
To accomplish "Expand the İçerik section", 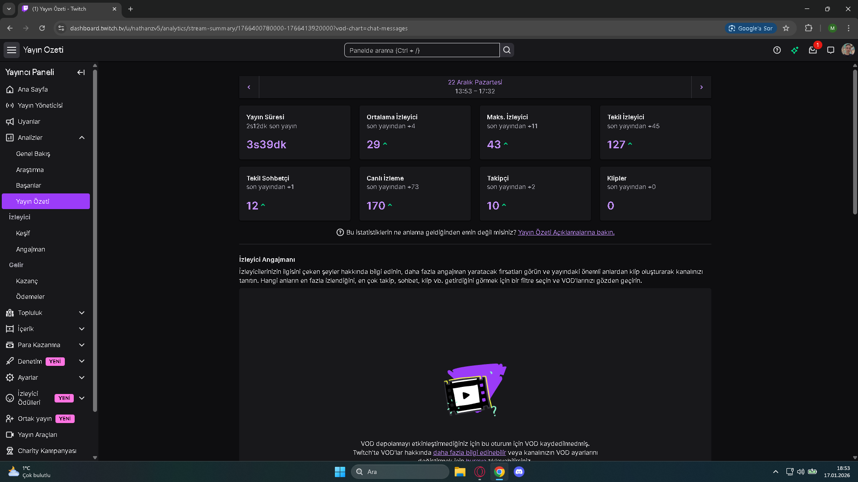I will coord(82,329).
